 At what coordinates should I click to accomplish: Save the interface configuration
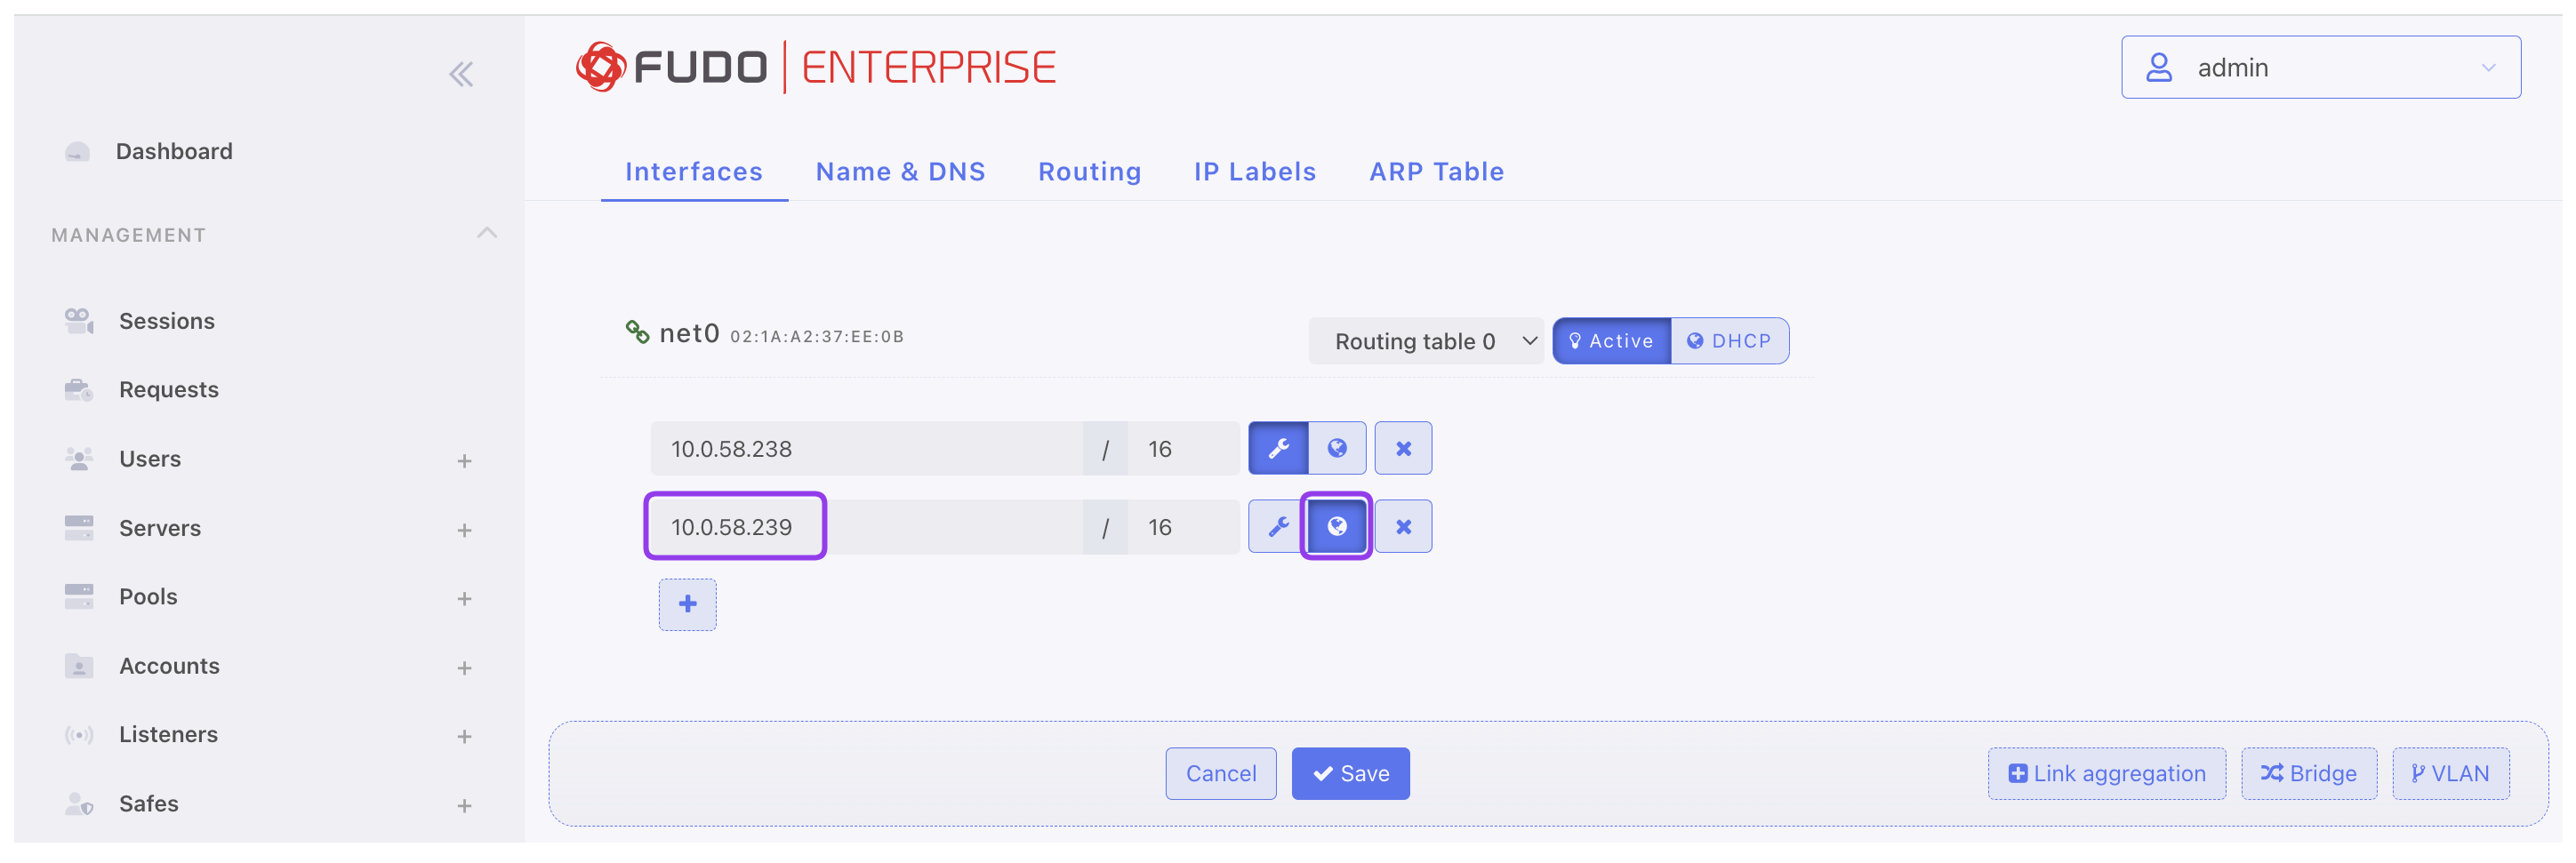(x=1351, y=773)
